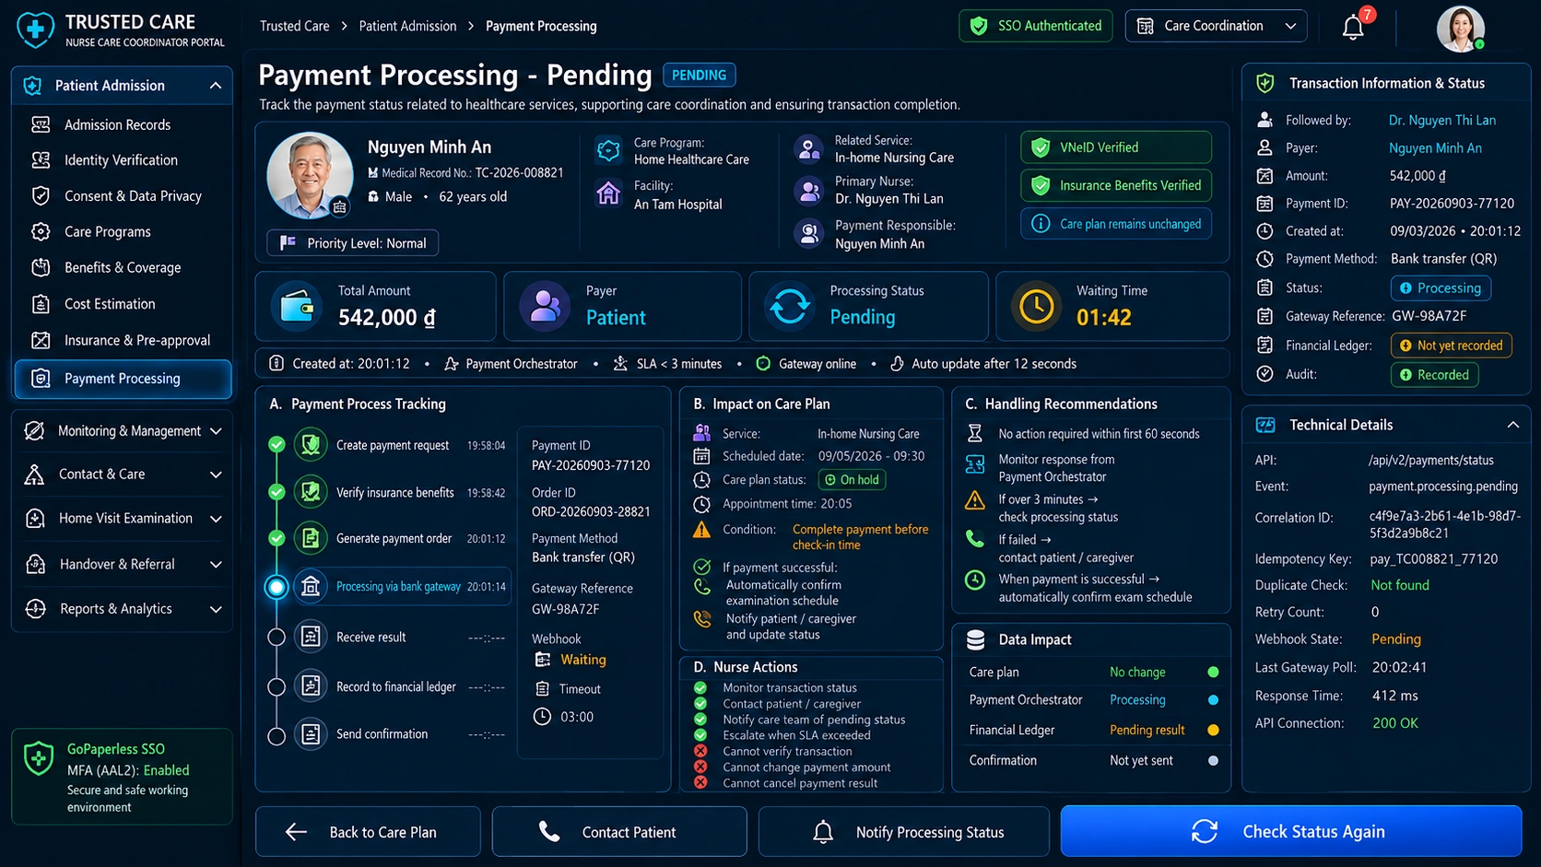Click the Processing Status refresh icon
The width and height of the screenshot is (1541, 867).
[790, 306]
